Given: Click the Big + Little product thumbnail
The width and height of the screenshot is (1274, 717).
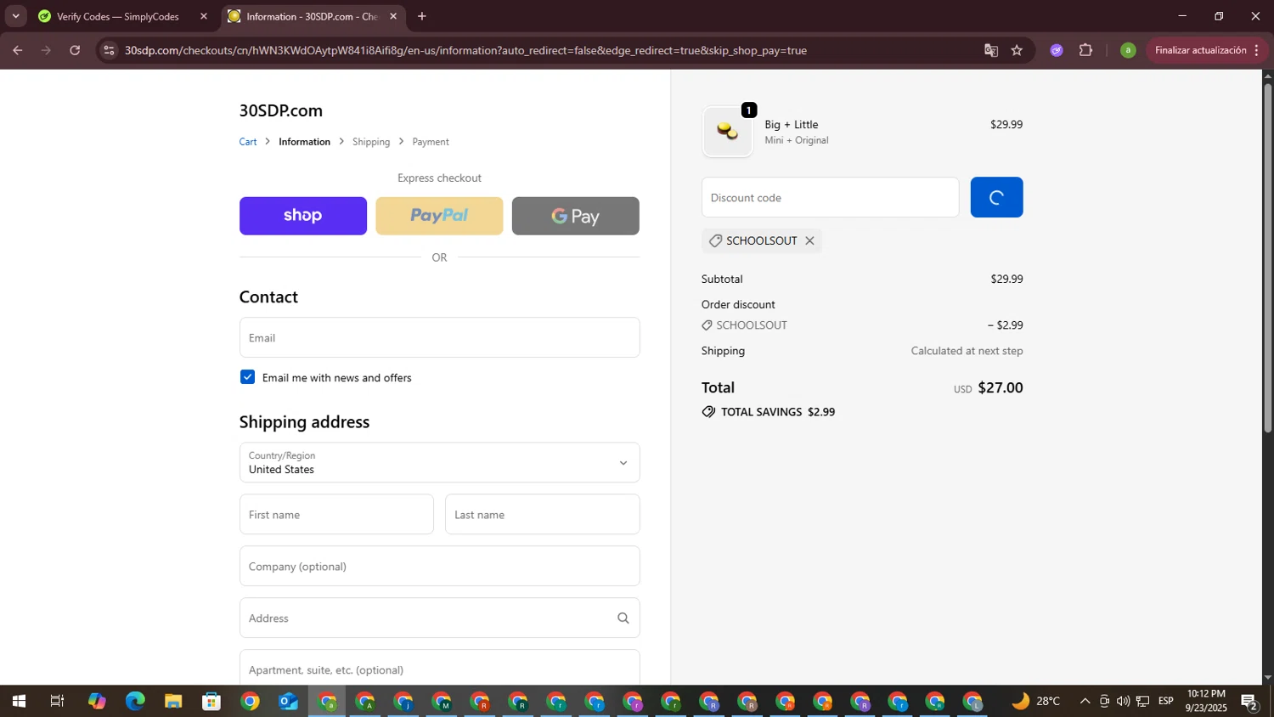Looking at the screenshot, I should click(x=728, y=132).
